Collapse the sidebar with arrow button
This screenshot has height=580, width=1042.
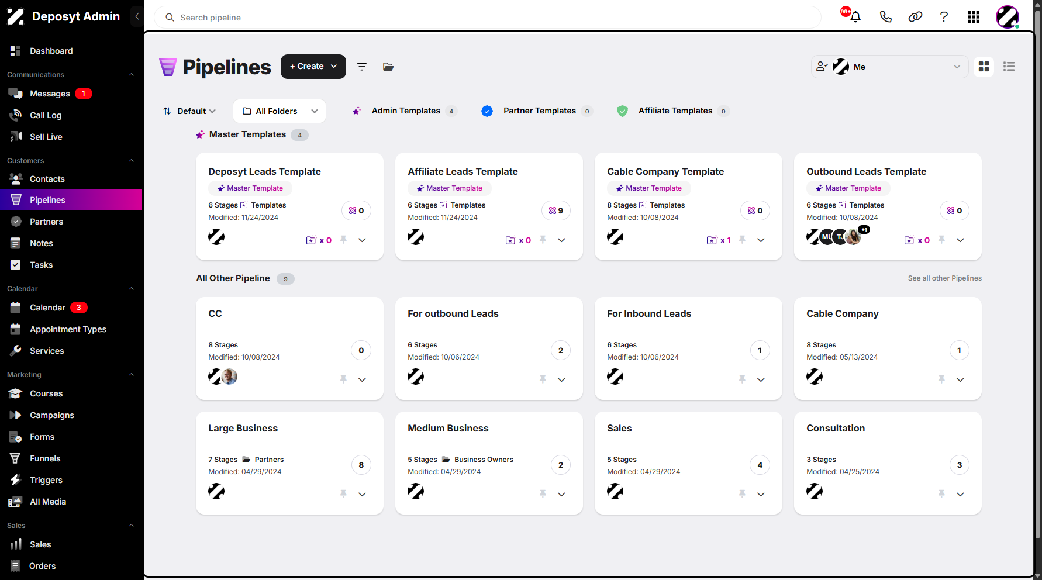137,16
